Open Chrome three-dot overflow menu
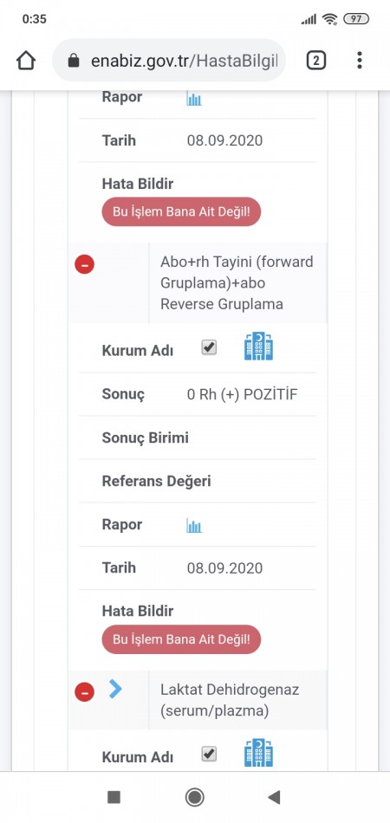The width and height of the screenshot is (390, 823). (359, 61)
